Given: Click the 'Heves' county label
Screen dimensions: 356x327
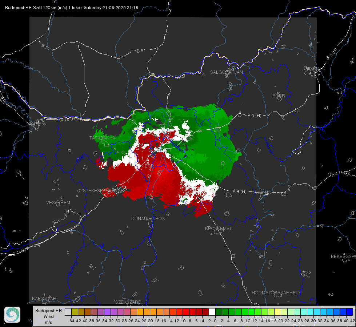Looking at the screenshot, I should 269,148.
